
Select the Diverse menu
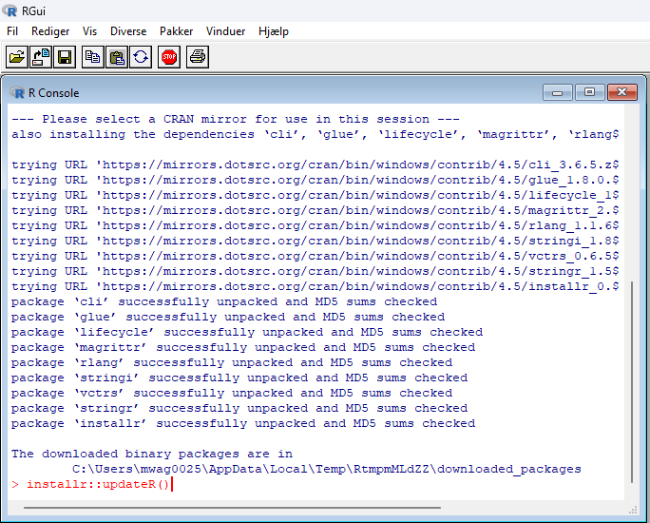[128, 31]
